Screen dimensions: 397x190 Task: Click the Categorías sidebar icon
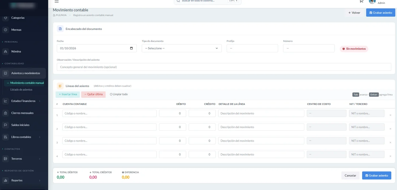click(5, 18)
